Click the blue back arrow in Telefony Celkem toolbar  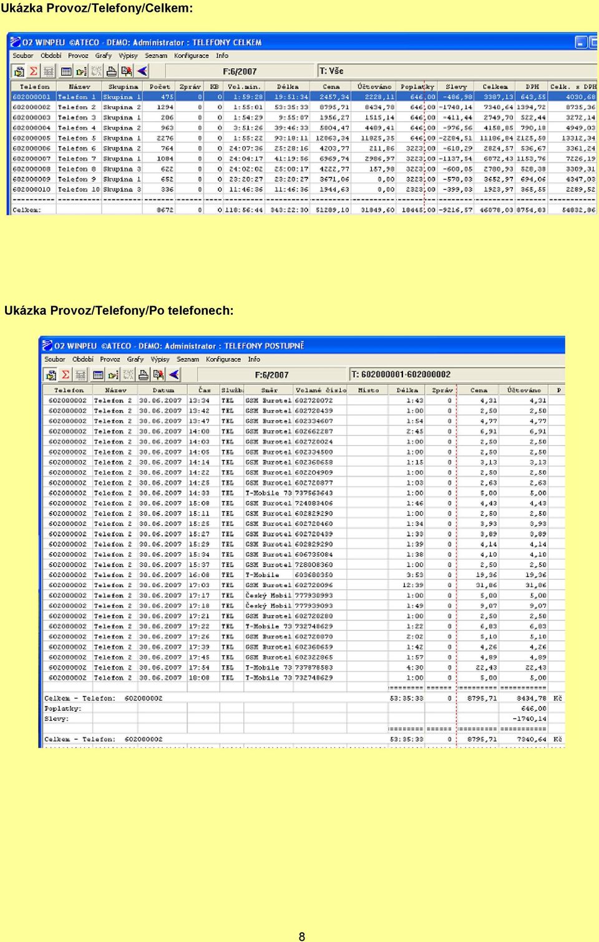click(x=142, y=71)
